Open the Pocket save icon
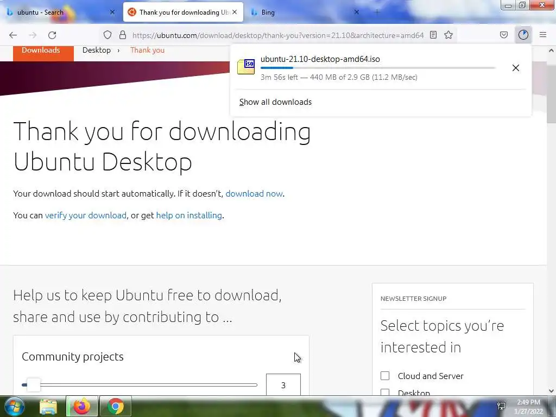The height and width of the screenshot is (417, 556). click(503, 35)
